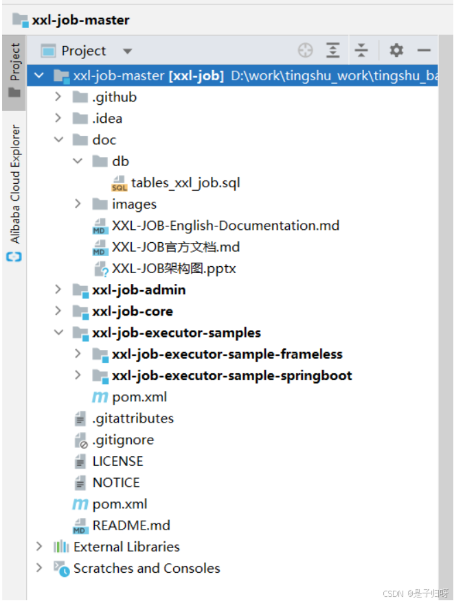Viewport: 454px width, 603px height.
Task: Click the README.md markdown icon
Action: [x=80, y=526]
